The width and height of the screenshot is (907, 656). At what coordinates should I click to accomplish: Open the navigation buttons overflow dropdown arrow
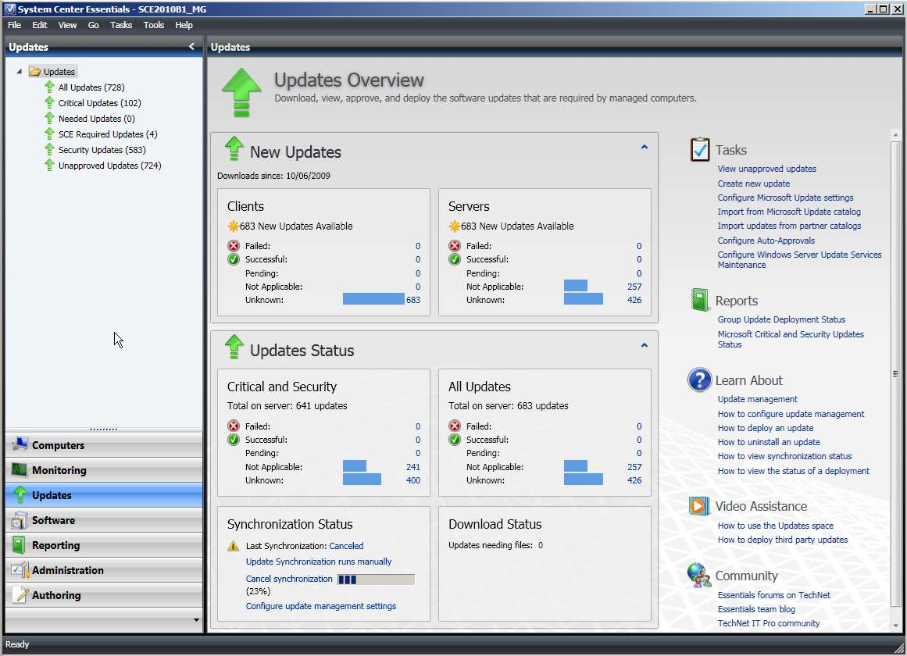tap(196, 620)
